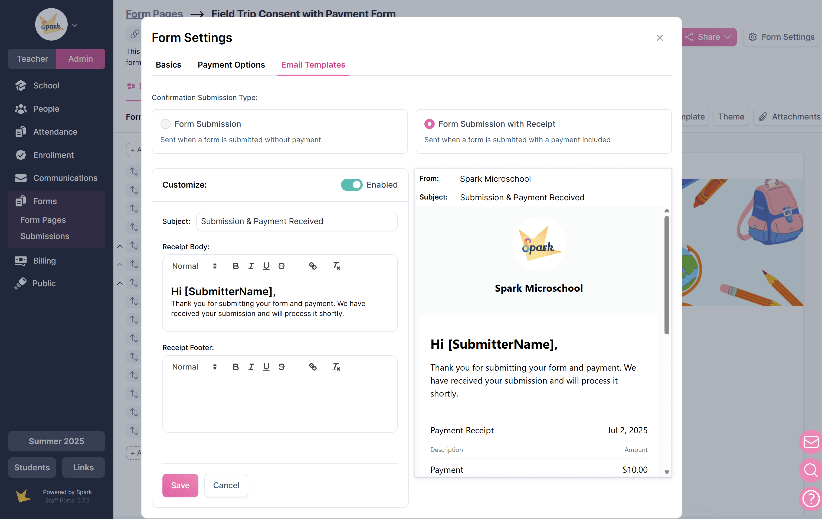The height and width of the screenshot is (519, 822).
Task: Insert link in Receipt Body editor
Action: click(313, 266)
